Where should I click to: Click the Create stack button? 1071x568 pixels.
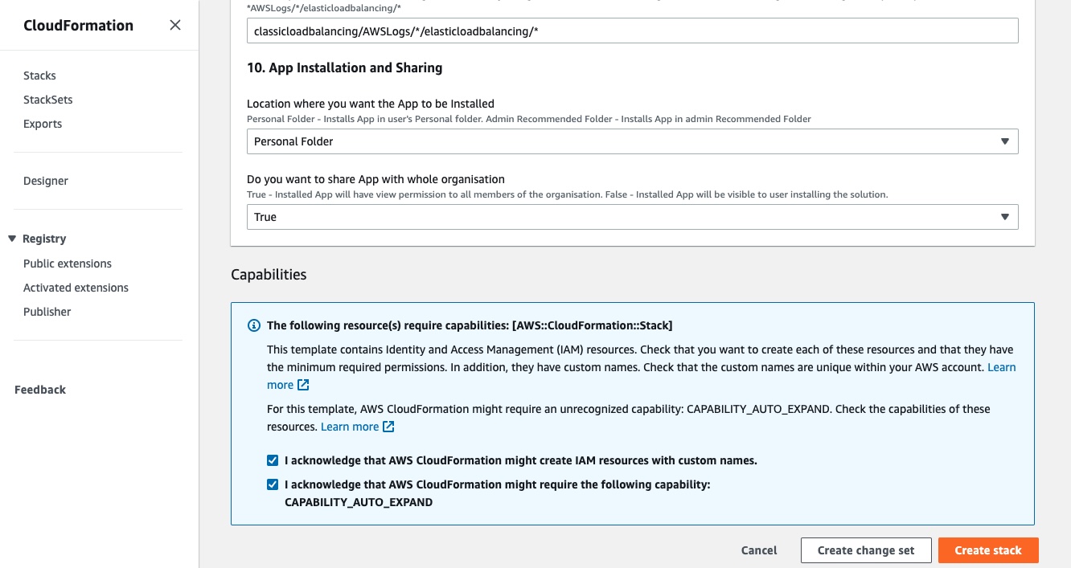pos(988,550)
